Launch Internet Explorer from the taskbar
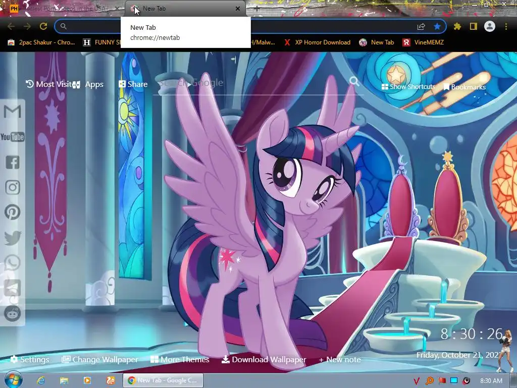The width and height of the screenshot is (517, 388). click(40, 380)
